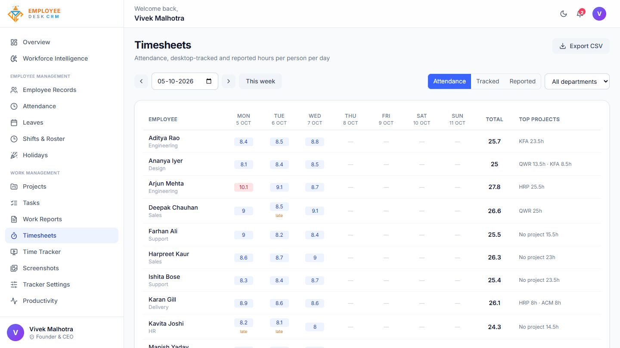Click the Tasks checklist icon
Screen dimensions: 620x348
[14, 203]
